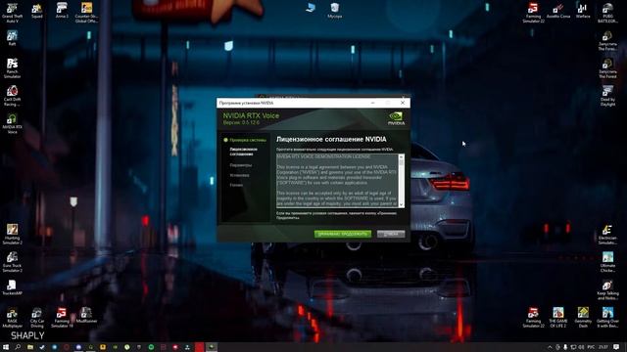Open the Geometry Dash desktop shortcut
The image size is (627, 352).
[583, 318]
